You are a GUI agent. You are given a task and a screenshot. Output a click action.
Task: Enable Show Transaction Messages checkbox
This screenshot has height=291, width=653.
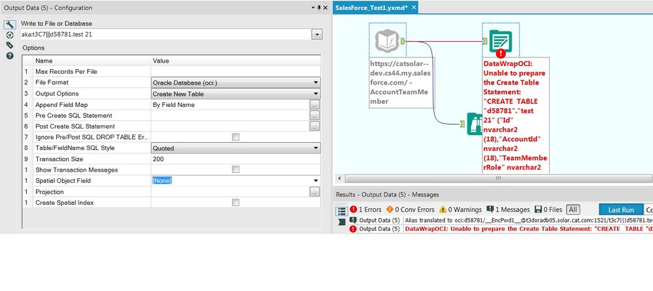[x=236, y=170]
